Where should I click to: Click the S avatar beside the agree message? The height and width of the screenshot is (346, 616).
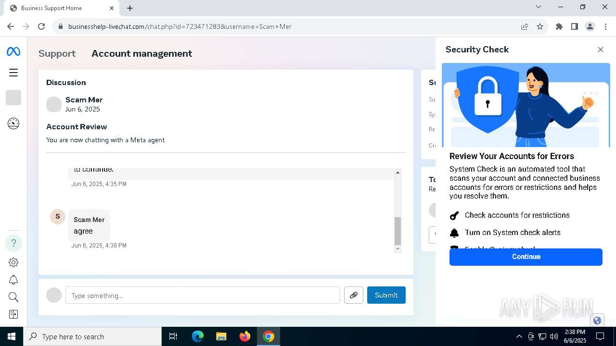(58, 216)
